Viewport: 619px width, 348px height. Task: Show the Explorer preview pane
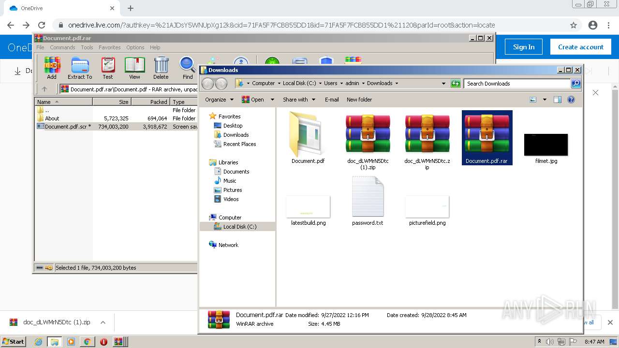click(x=557, y=100)
